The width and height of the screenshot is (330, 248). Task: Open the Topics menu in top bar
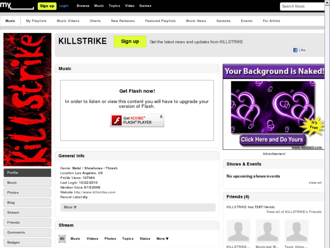click(x=114, y=6)
